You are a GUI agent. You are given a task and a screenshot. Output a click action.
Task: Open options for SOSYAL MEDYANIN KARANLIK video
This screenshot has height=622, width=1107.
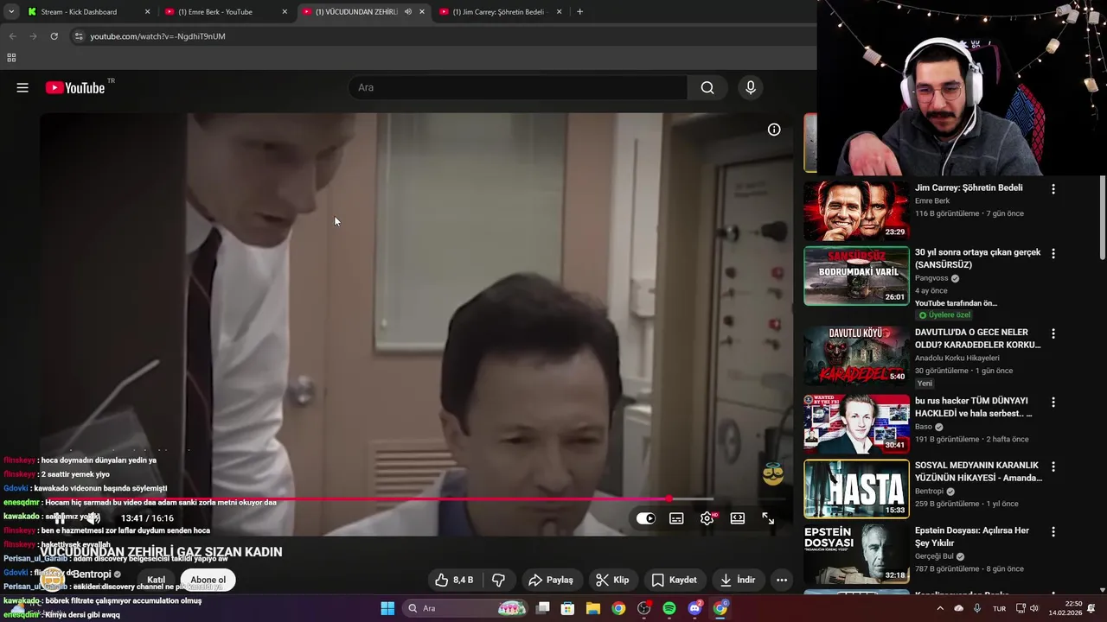(1053, 466)
